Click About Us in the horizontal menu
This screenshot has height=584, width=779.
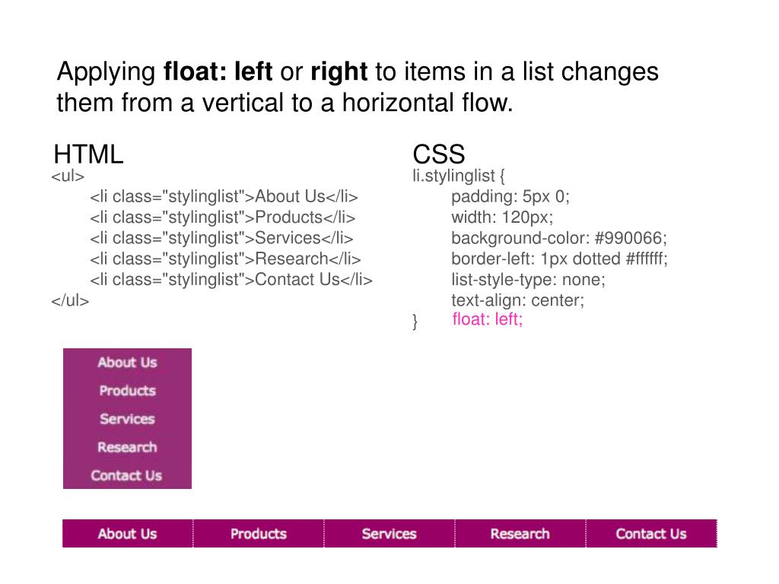[x=128, y=534]
